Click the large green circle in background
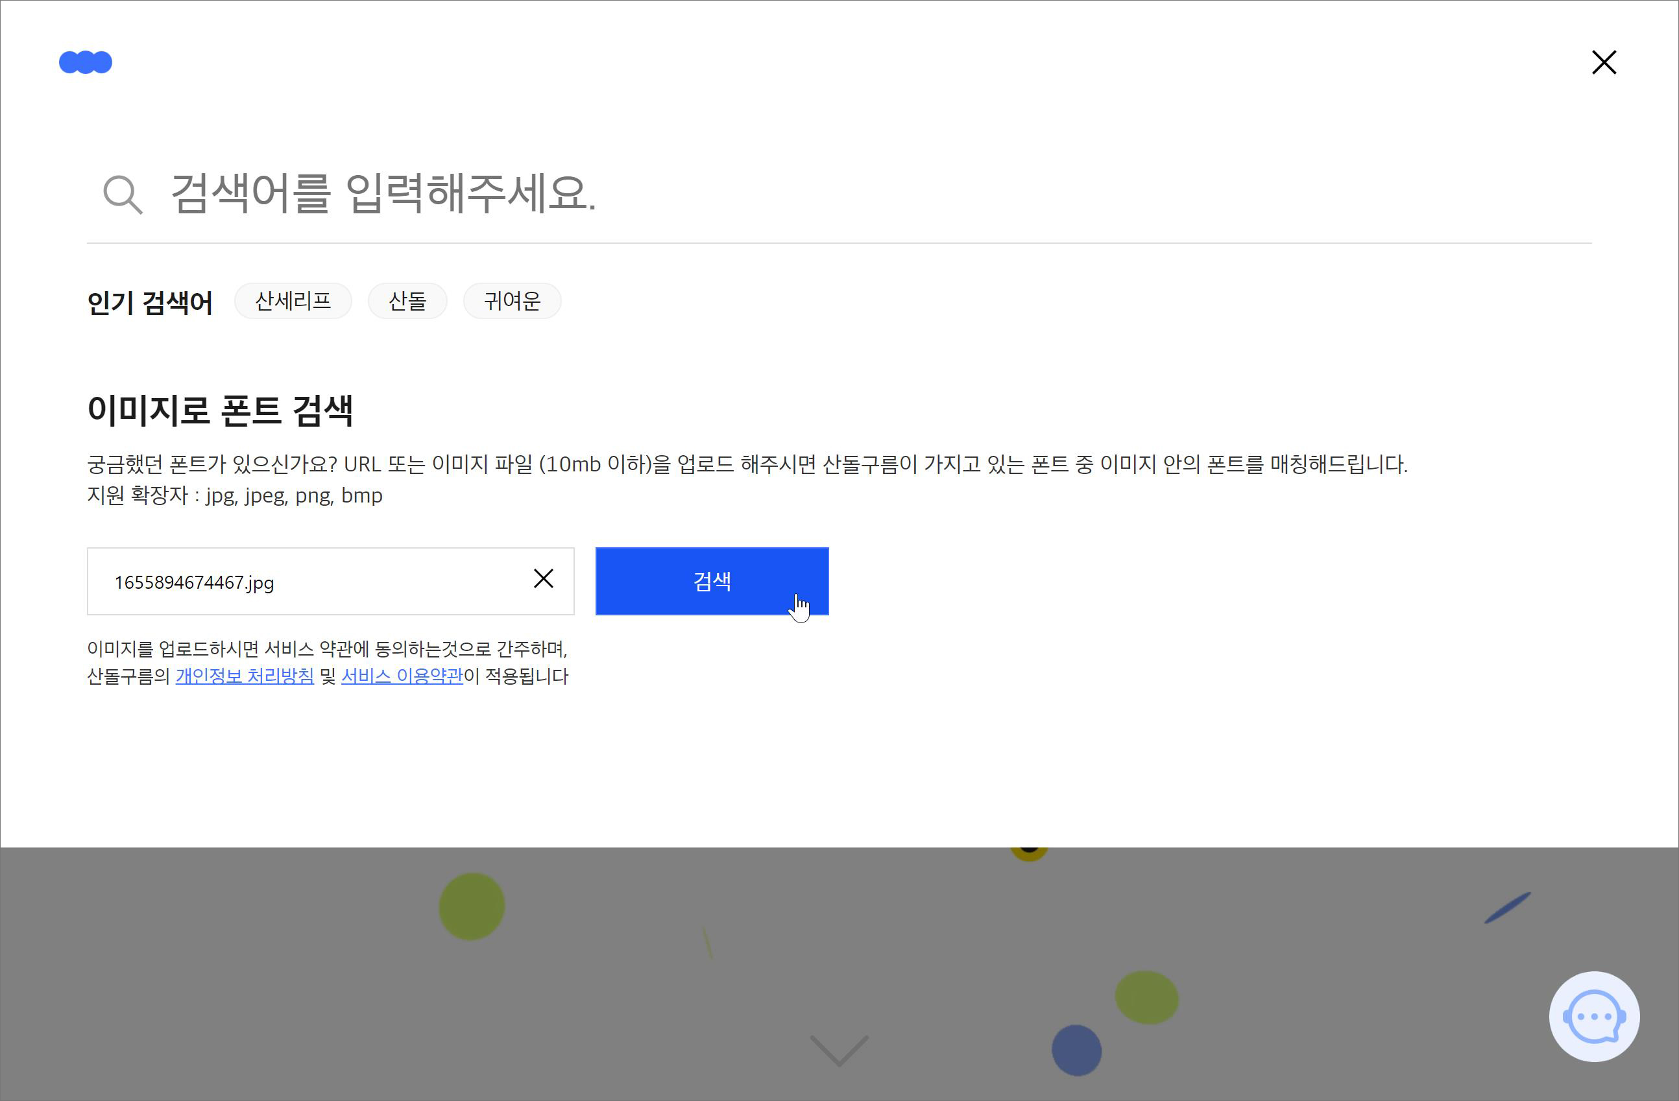The height and width of the screenshot is (1101, 1679). point(471,906)
